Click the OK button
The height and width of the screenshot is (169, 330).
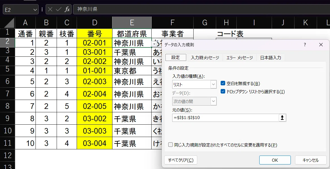click(x=275, y=160)
